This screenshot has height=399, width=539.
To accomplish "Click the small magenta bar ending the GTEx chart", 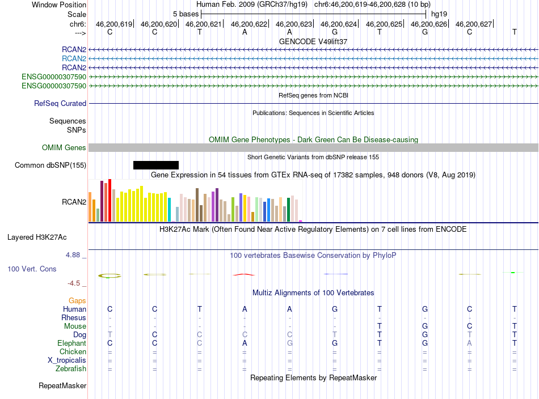I will [x=301, y=221].
